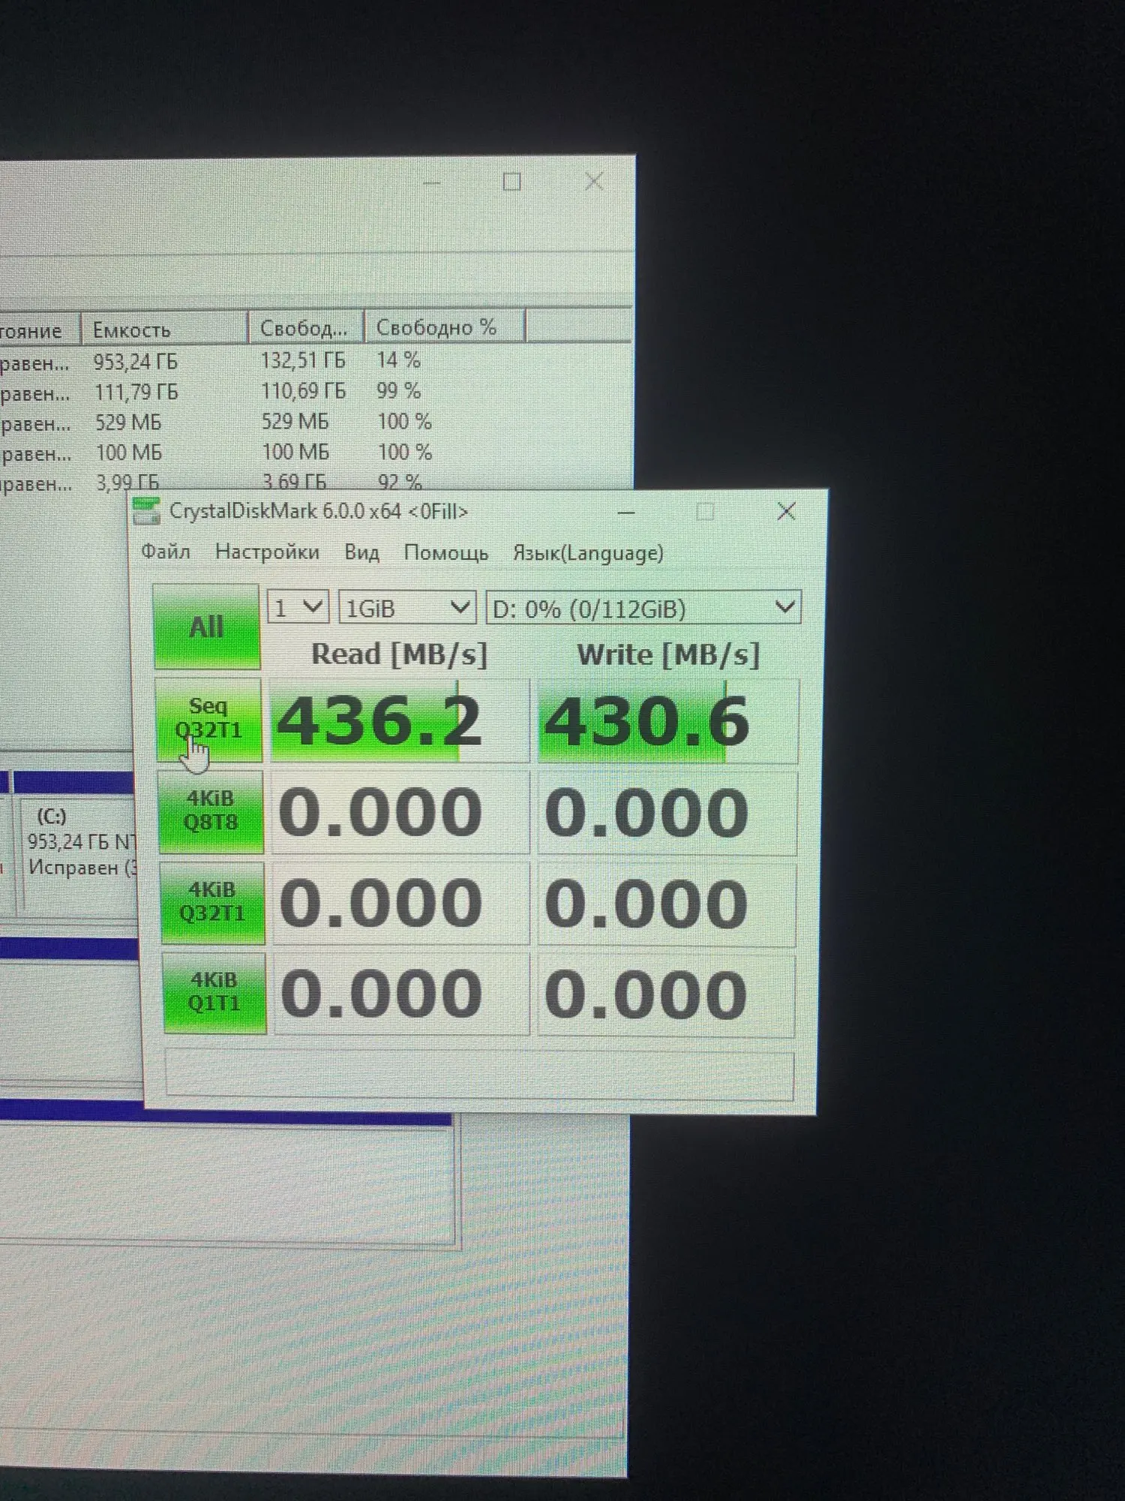Open the 1GiB test size dropdown
The height and width of the screenshot is (1501, 1125).
pos(407,608)
